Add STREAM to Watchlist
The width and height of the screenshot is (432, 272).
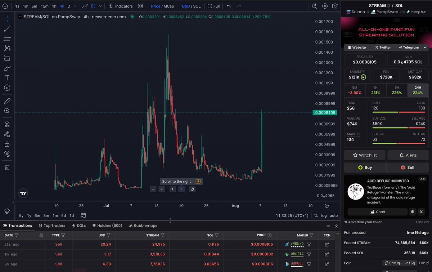point(365,155)
